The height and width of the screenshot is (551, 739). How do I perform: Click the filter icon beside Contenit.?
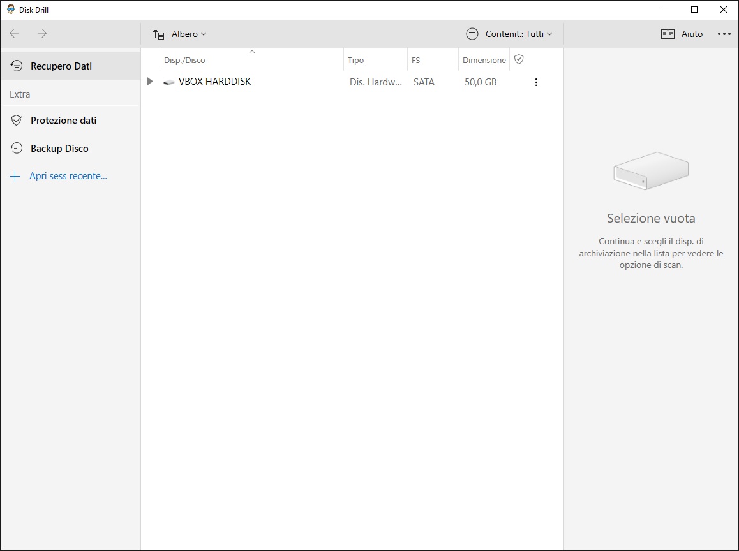[472, 34]
